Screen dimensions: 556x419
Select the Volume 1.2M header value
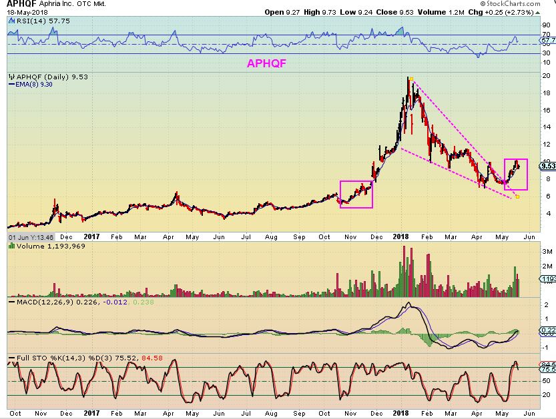pos(441,13)
